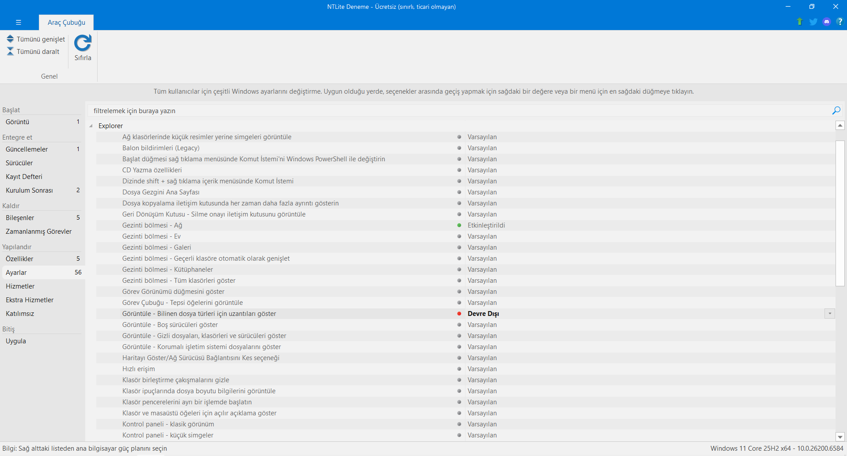Click the Tümünü genişlet button label

point(41,39)
